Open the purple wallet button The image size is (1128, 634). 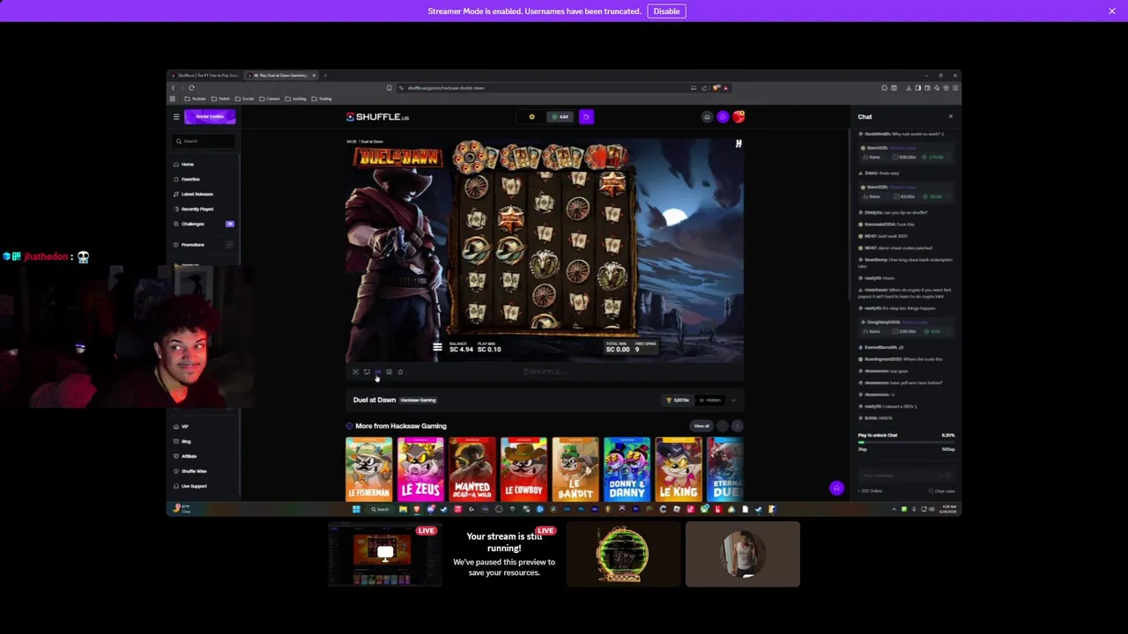pyautogui.click(x=586, y=116)
